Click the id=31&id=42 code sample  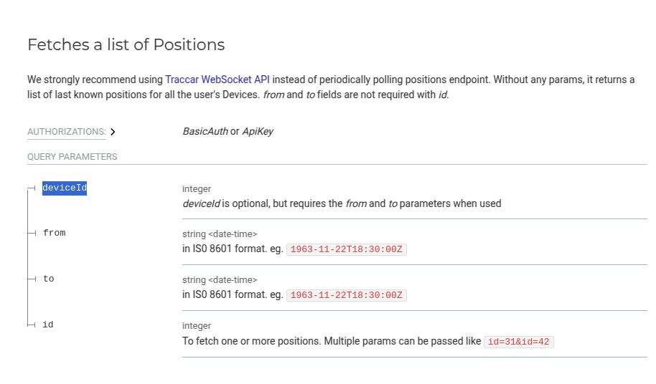(x=519, y=342)
